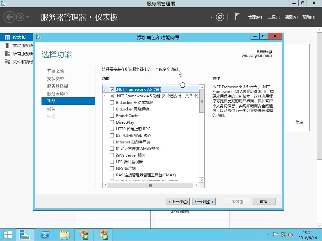The image size is (322, 241).
Task: Check Internet 打印客户端 checkbox
Action: (112, 142)
